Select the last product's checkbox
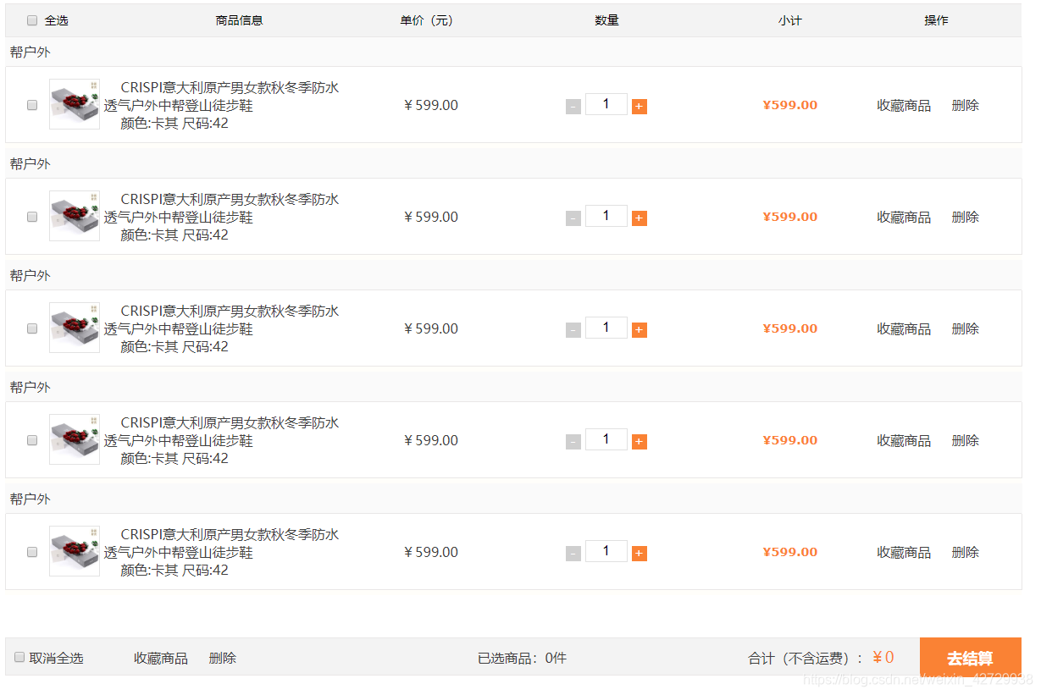The width and height of the screenshot is (1041, 695). pyautogui.click(x=31, y=551)
